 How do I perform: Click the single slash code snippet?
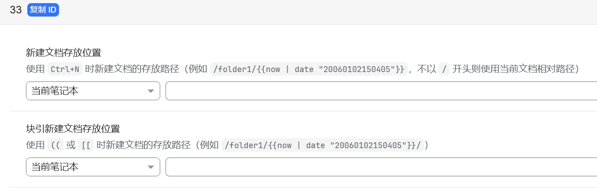pos(444,69)
